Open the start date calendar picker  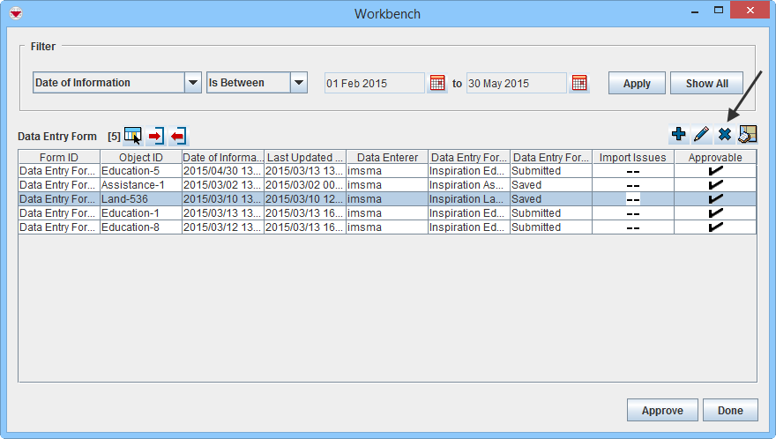tap(437, 83)
